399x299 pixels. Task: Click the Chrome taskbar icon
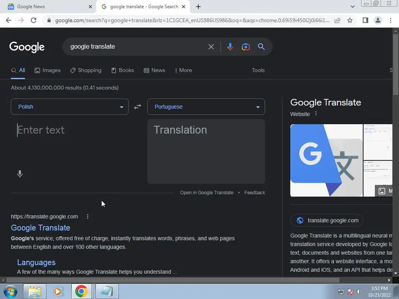coord(81,291)
